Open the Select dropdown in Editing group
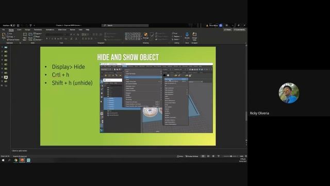This screenshot has width=330, height=186. point(176,39)
